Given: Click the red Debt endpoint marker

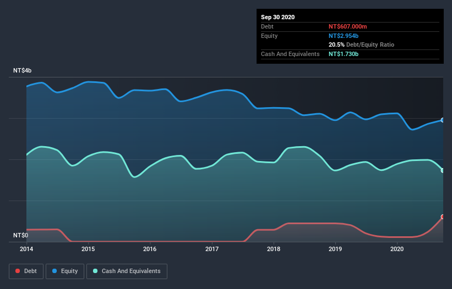Looking at the screenshot, I should point(443,217).
